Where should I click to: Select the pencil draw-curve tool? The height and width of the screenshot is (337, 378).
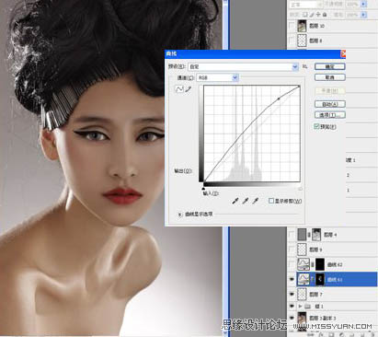tap(189, 89)
